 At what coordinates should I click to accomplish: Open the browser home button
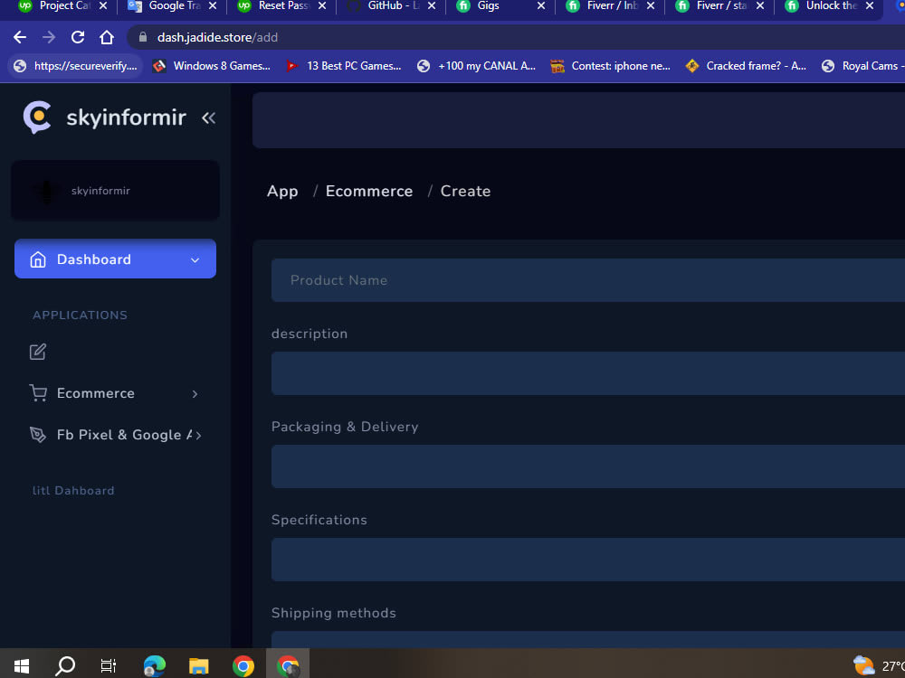click(106, 37)
